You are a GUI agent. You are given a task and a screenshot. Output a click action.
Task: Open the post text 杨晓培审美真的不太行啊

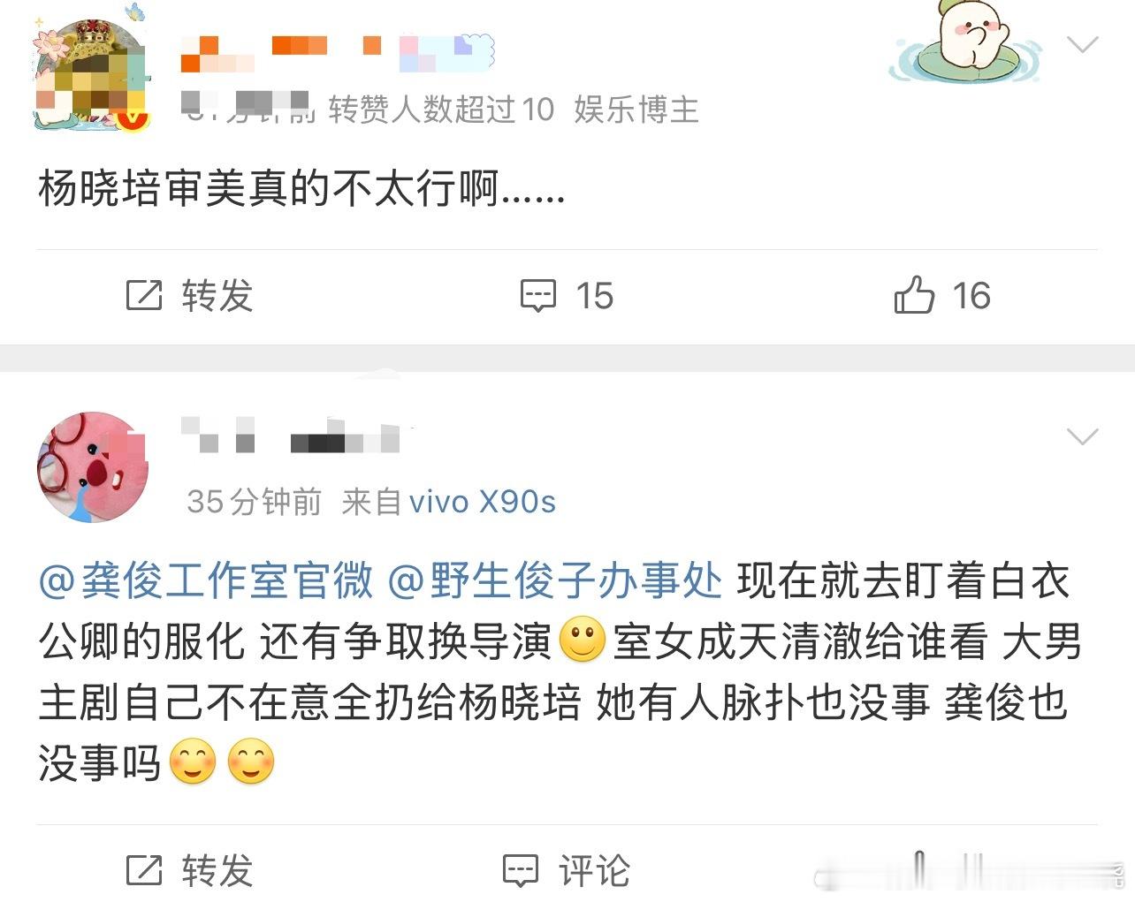pos(301,189)
